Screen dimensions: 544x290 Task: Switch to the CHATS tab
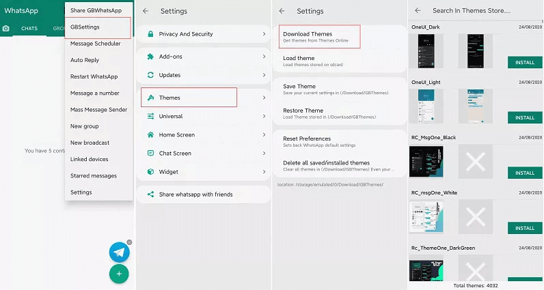[x=29, y=29]
